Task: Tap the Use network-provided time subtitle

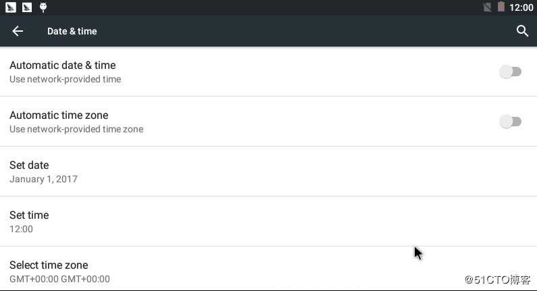Action: click(65, 79)
